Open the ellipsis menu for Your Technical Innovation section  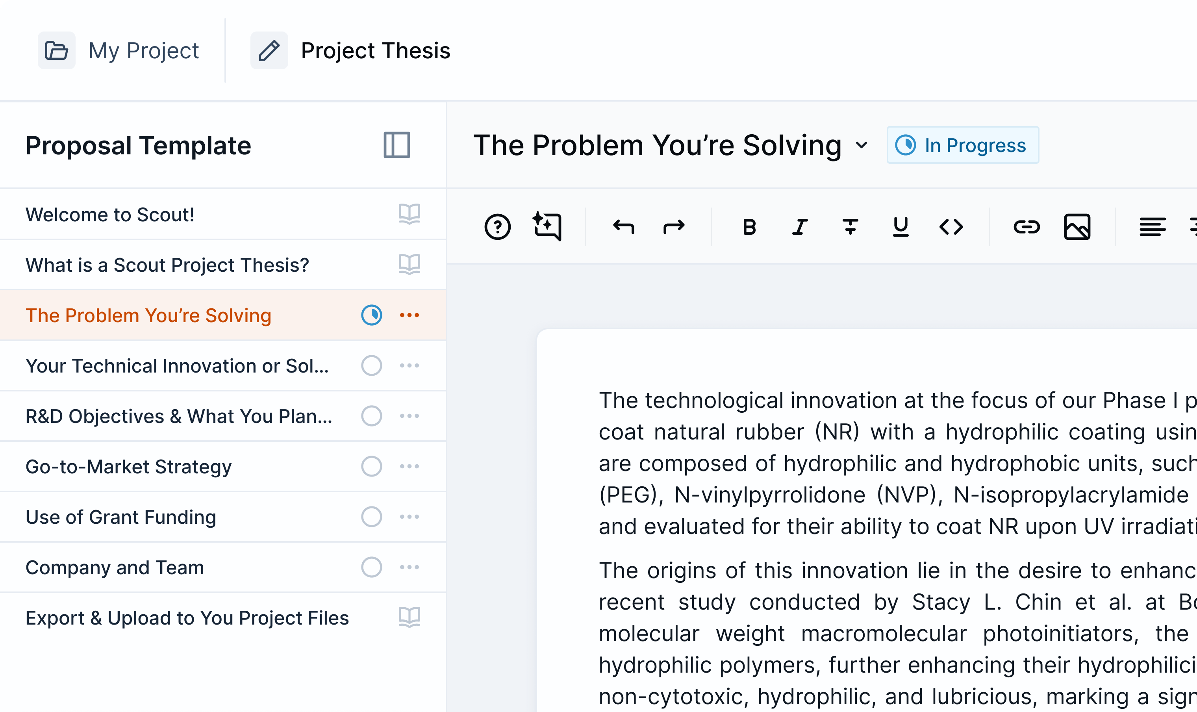pos(409,365)
